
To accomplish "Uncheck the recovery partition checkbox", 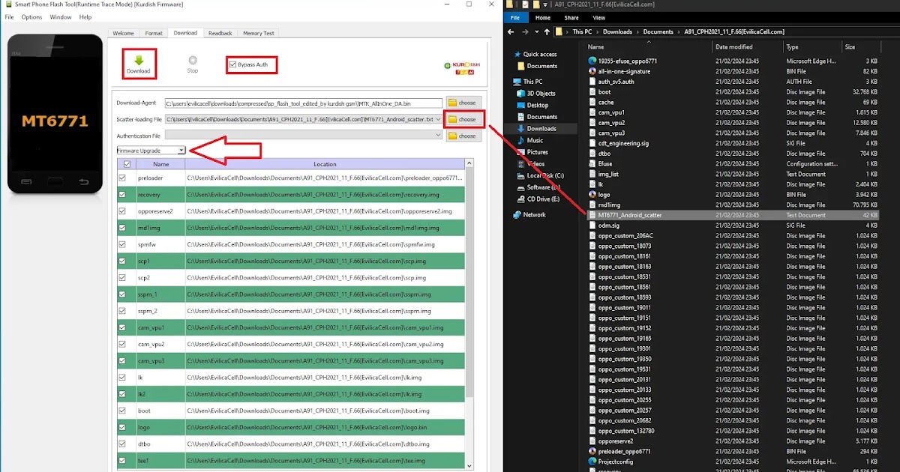I will (123, 195).
